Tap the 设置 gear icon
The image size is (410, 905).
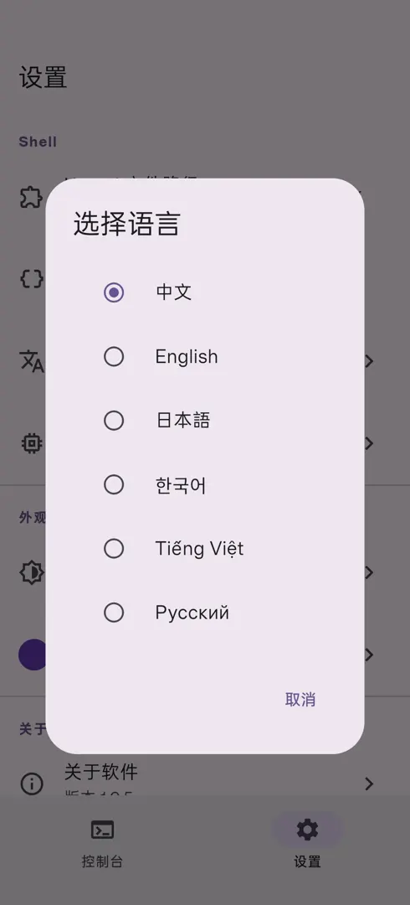[x=307, y=830]
